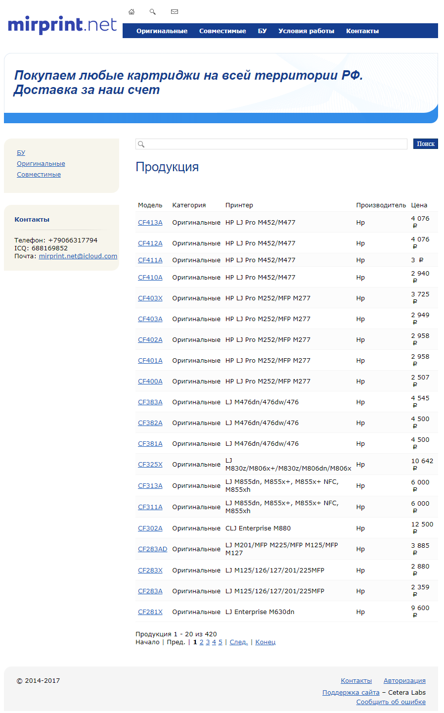Viewport: 444px width, 713px height.
Task: Open product CF413A
Action: pos(150,223)
